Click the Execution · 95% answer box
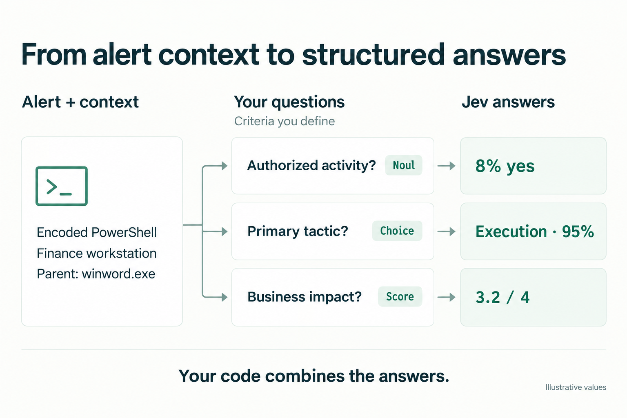Image resolution: width=627 pixels, height=418 pixels. tap(533, 231)
